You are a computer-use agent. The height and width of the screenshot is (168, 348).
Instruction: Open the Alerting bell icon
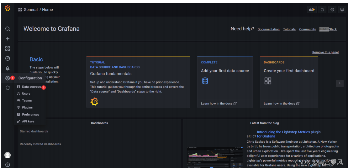click(8, 68)
